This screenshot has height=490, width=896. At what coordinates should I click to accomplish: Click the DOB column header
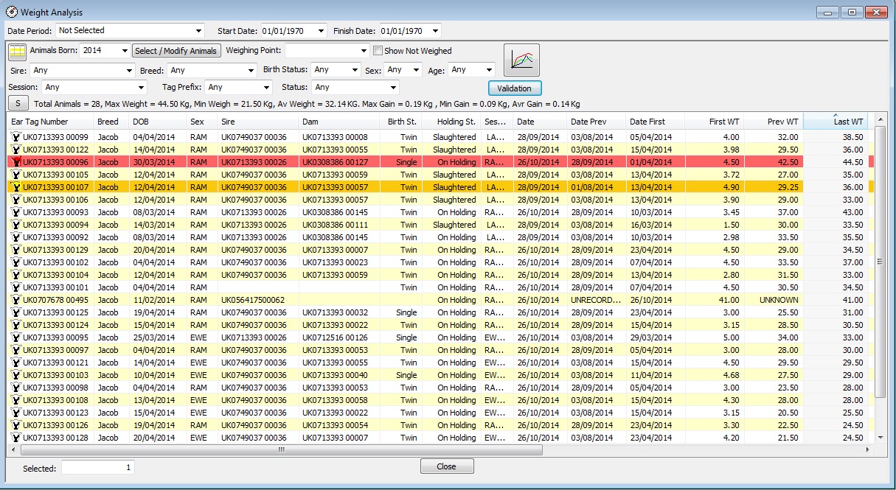tap(140, 122)
